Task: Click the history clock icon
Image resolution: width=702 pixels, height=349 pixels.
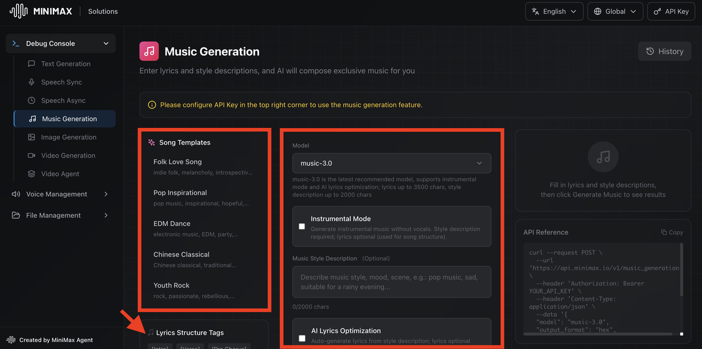Action: (650, 51)
